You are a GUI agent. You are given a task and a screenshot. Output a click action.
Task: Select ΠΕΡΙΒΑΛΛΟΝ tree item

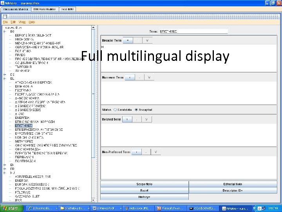[x=24, y=157]
